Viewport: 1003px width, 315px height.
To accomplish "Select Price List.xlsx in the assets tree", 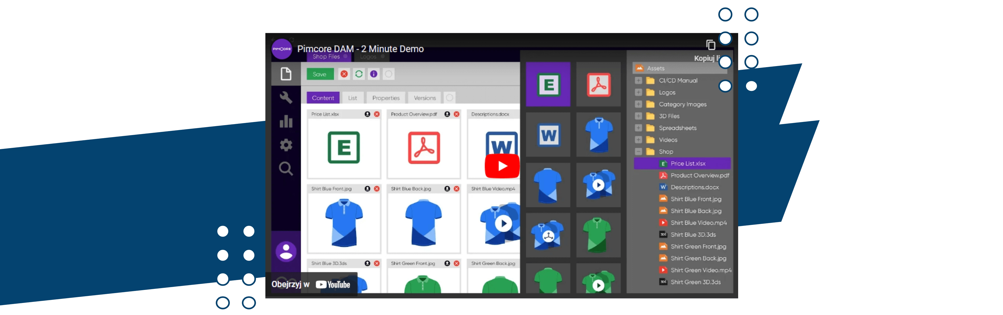I will [682, 164].
